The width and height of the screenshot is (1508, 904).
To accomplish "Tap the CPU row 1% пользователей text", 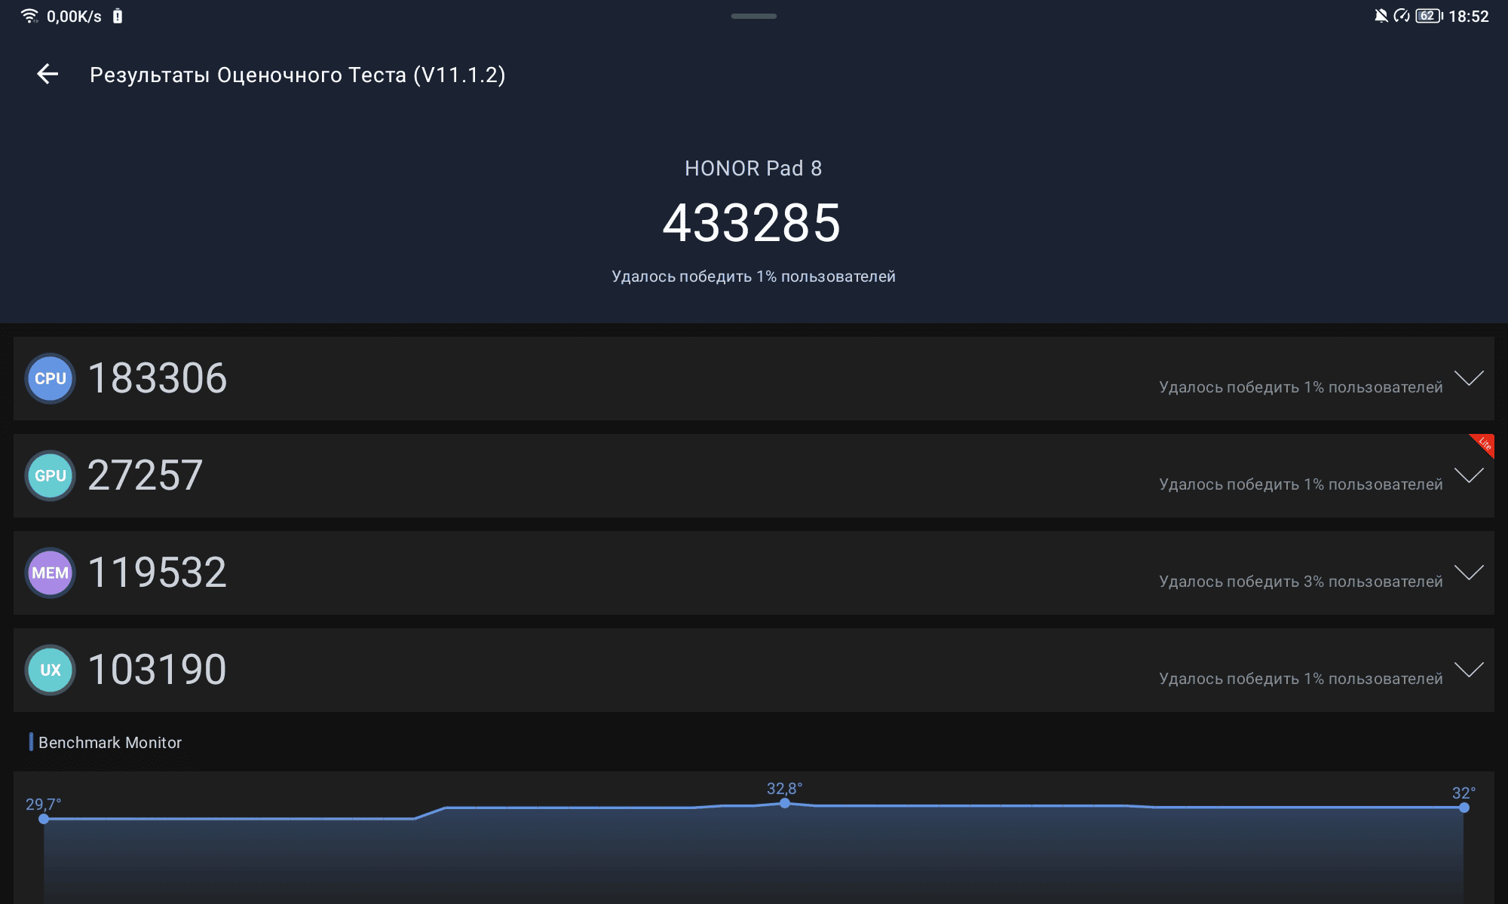I will pyautogui.click(x=1301, y=387).
